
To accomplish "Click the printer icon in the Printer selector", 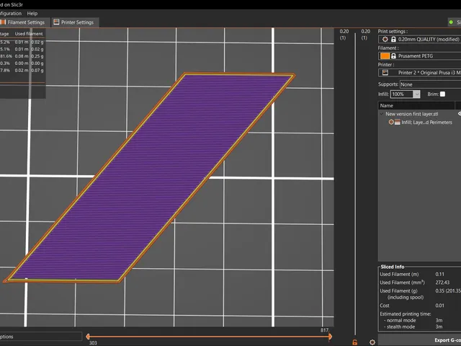I will coord(385,72).
